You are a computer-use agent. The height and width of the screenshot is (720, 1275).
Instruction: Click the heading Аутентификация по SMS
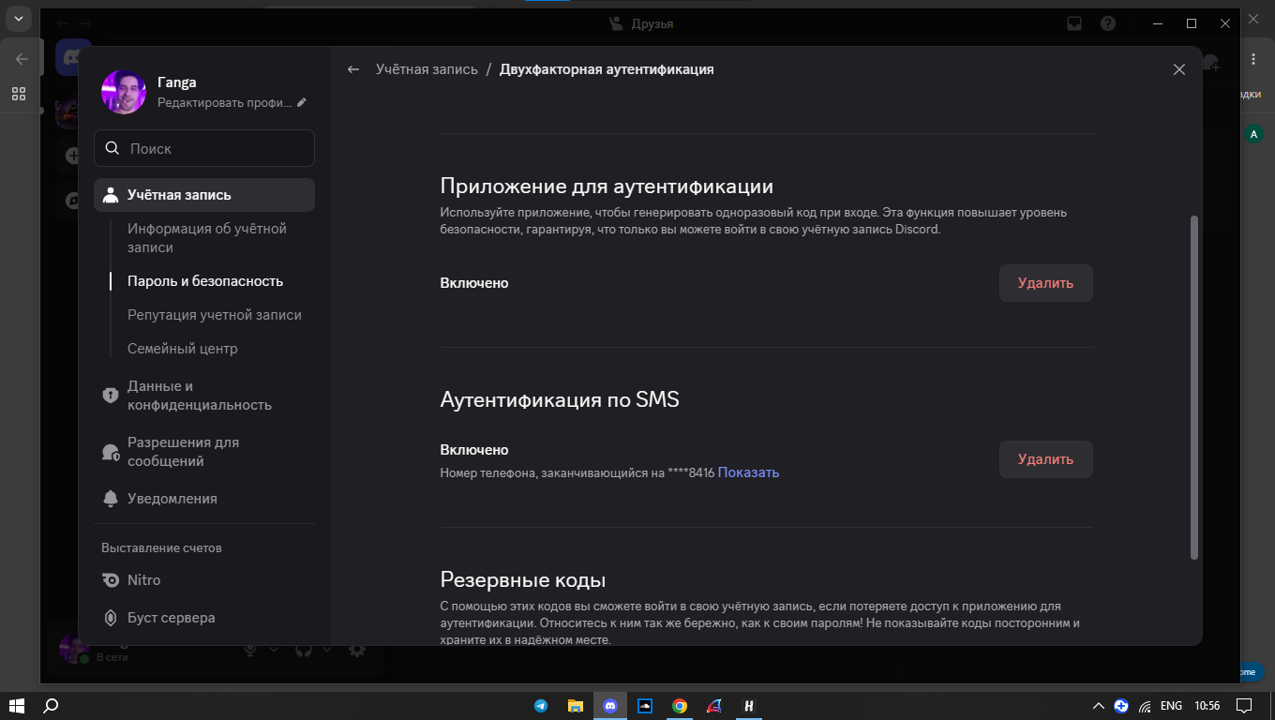[560, 399]
